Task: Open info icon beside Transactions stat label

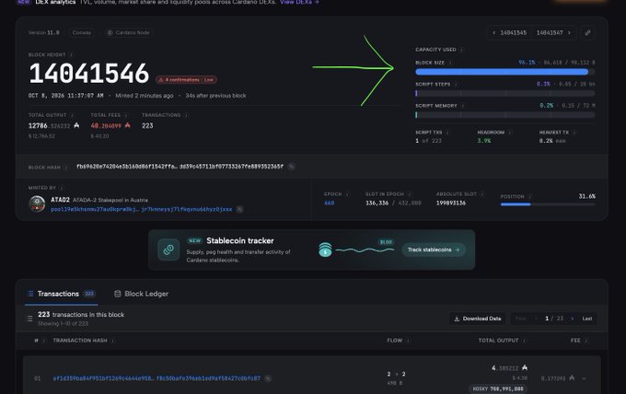Action: tap(186, 115)
